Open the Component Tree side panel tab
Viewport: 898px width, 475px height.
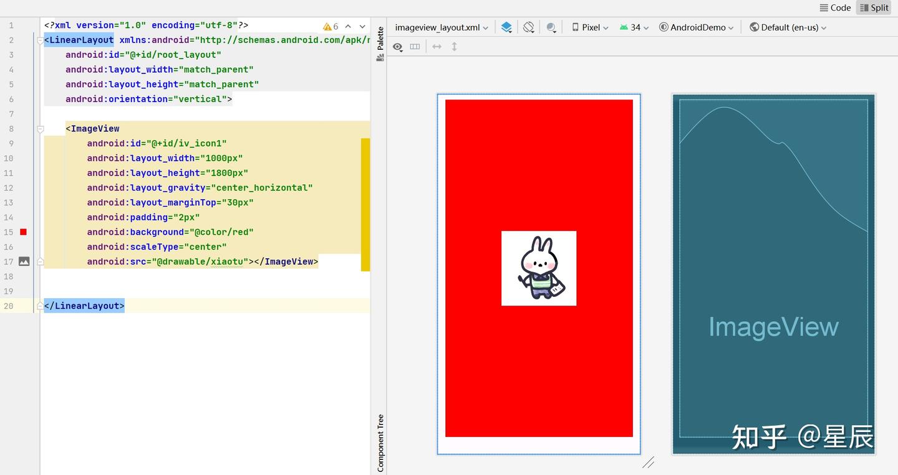[x=380, y=443]
